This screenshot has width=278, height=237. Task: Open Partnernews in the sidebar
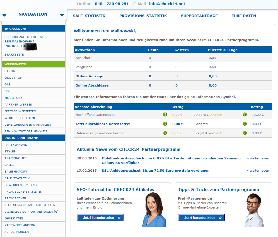[x=33, y=145]
